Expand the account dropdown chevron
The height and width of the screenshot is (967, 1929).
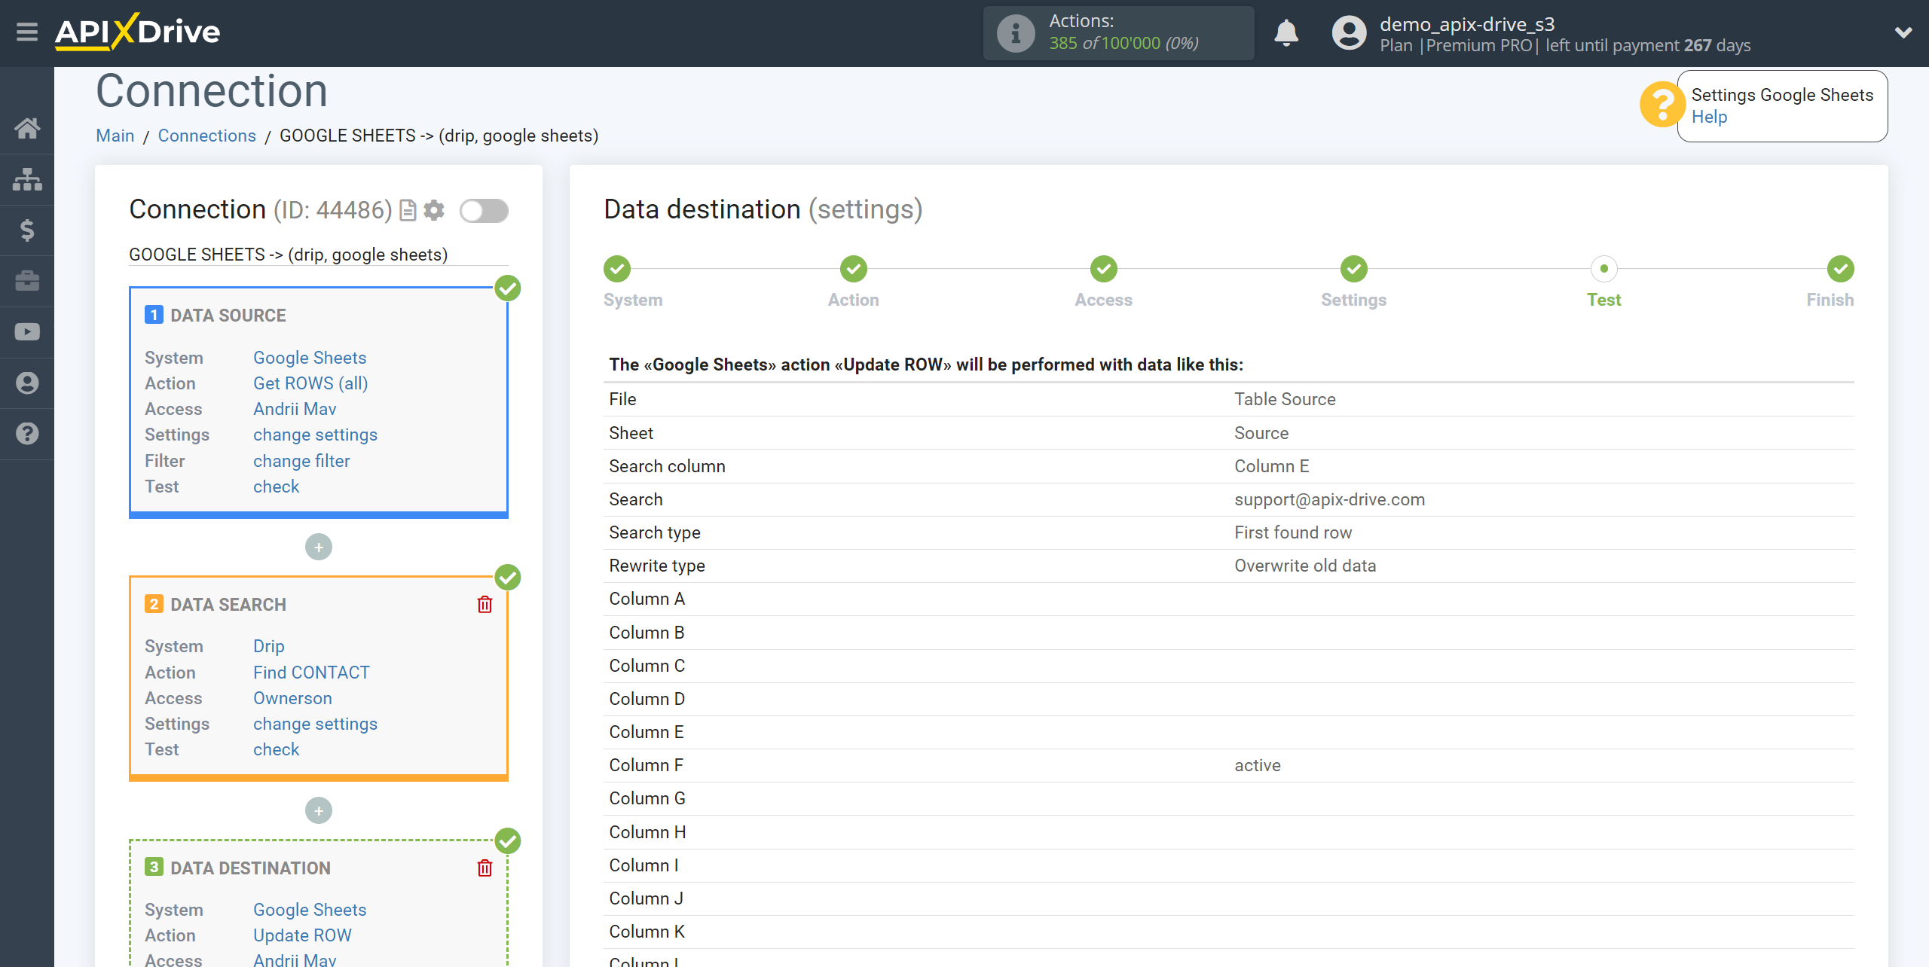[1903, 32]
